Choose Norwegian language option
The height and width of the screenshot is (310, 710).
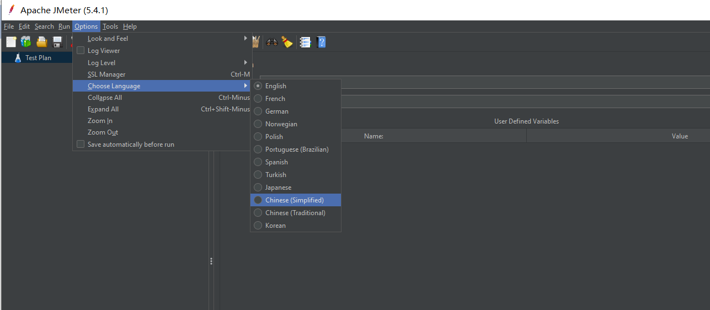pos(296,124)
